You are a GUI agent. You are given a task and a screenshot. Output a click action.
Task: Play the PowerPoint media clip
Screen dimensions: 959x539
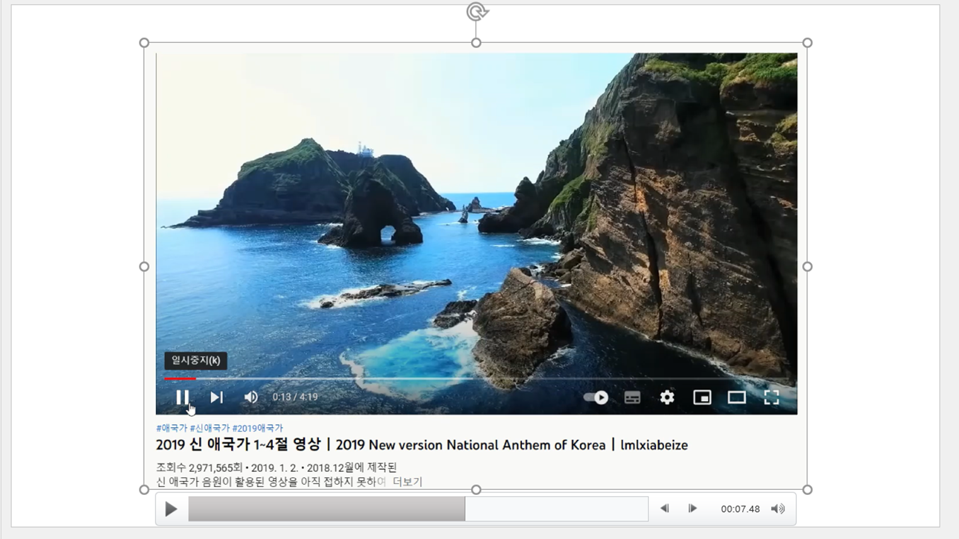171,509
